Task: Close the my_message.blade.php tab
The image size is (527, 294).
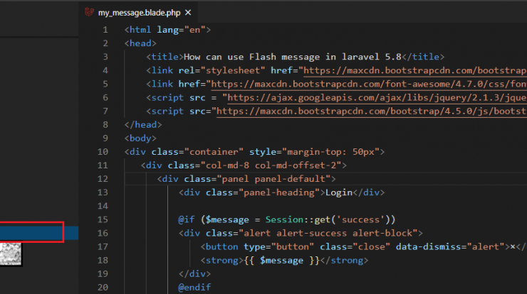Action: pos(188,13)
